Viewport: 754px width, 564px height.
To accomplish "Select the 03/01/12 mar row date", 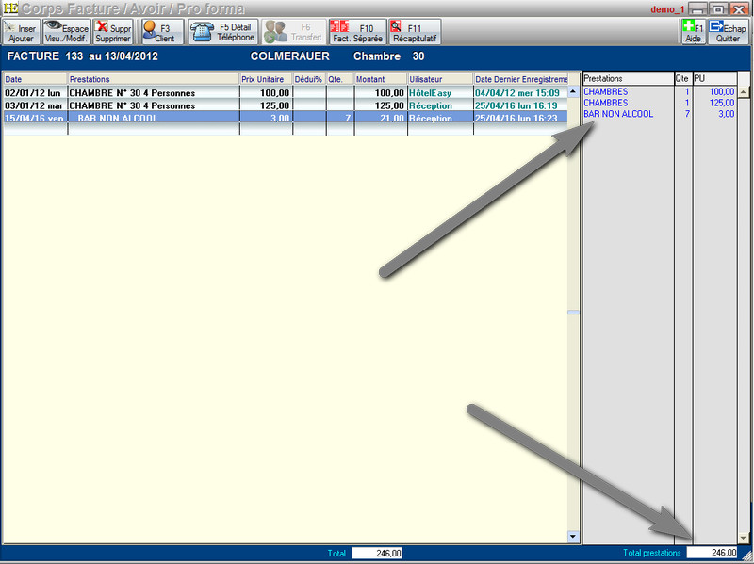I will click(x=35, y=105).
